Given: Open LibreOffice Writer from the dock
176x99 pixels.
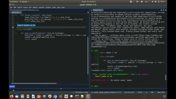Looking at the screenshot, I should coord(33,97).
